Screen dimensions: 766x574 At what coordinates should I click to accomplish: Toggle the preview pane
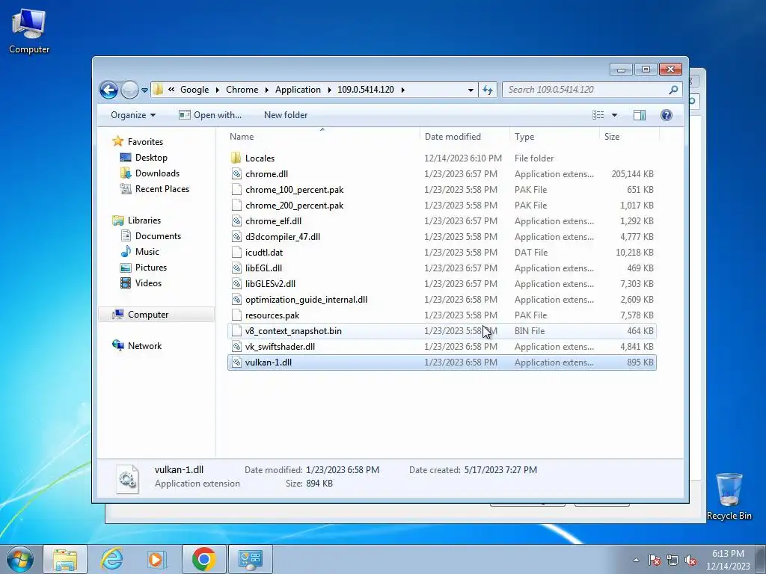click(639, 114)
